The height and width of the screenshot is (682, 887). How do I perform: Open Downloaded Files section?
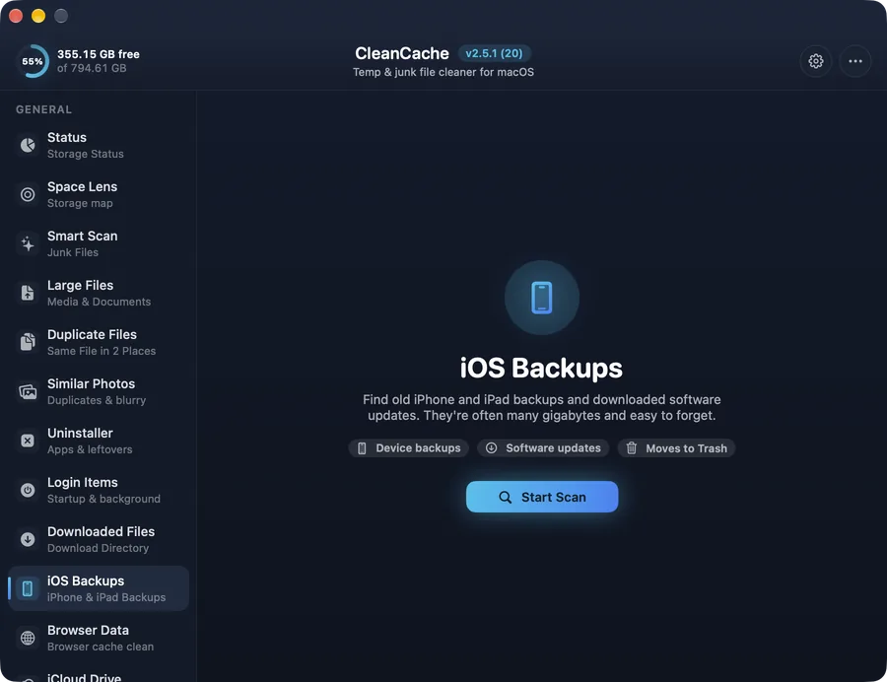[x=99, y=539]
